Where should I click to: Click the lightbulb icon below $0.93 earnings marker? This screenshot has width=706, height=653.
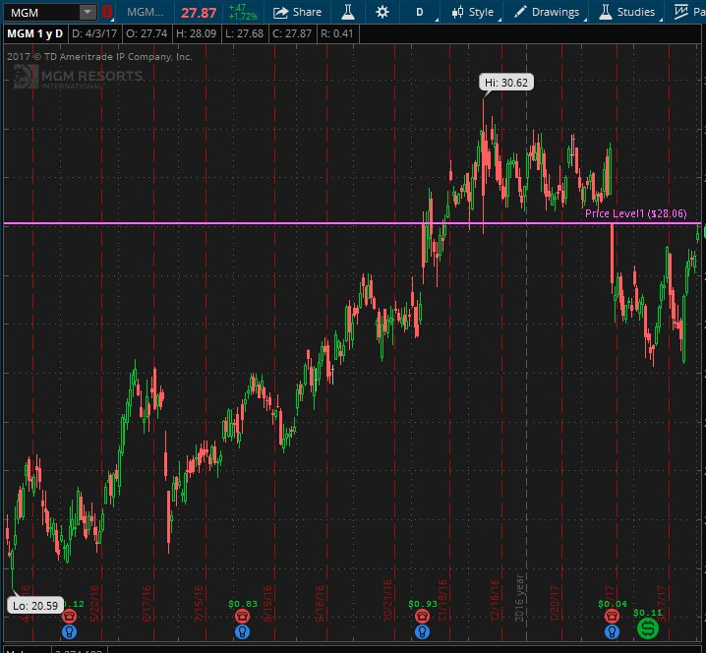coord(422,631)
